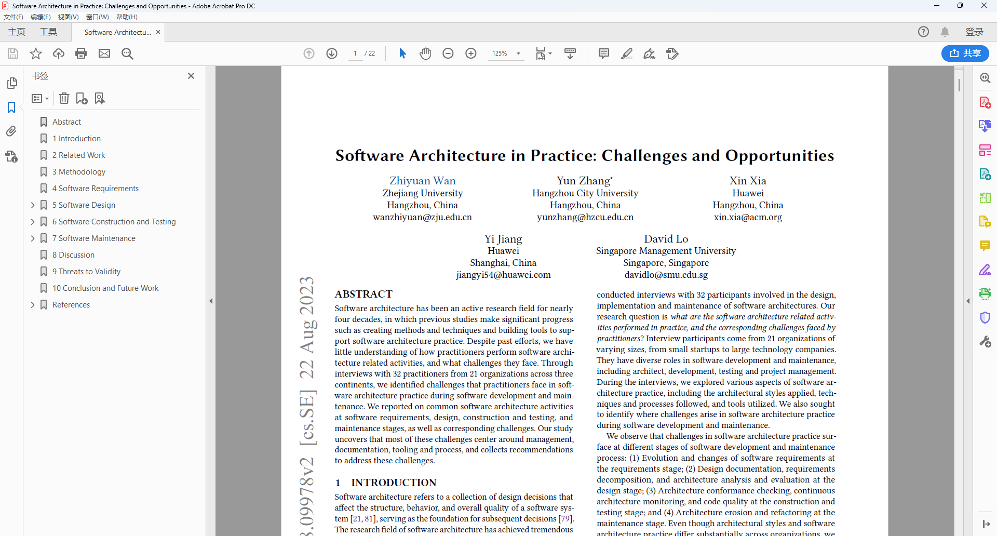Collapse the right tools pane

(968, 301)
